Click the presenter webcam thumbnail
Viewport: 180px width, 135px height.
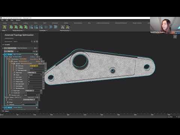pos(165,25)
